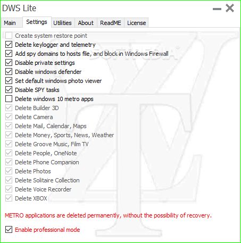The width and height of the screenshot is (241, 243).
Task: Toggle Delete Money, Sports, News, Weather
Action: click(9, 135)
